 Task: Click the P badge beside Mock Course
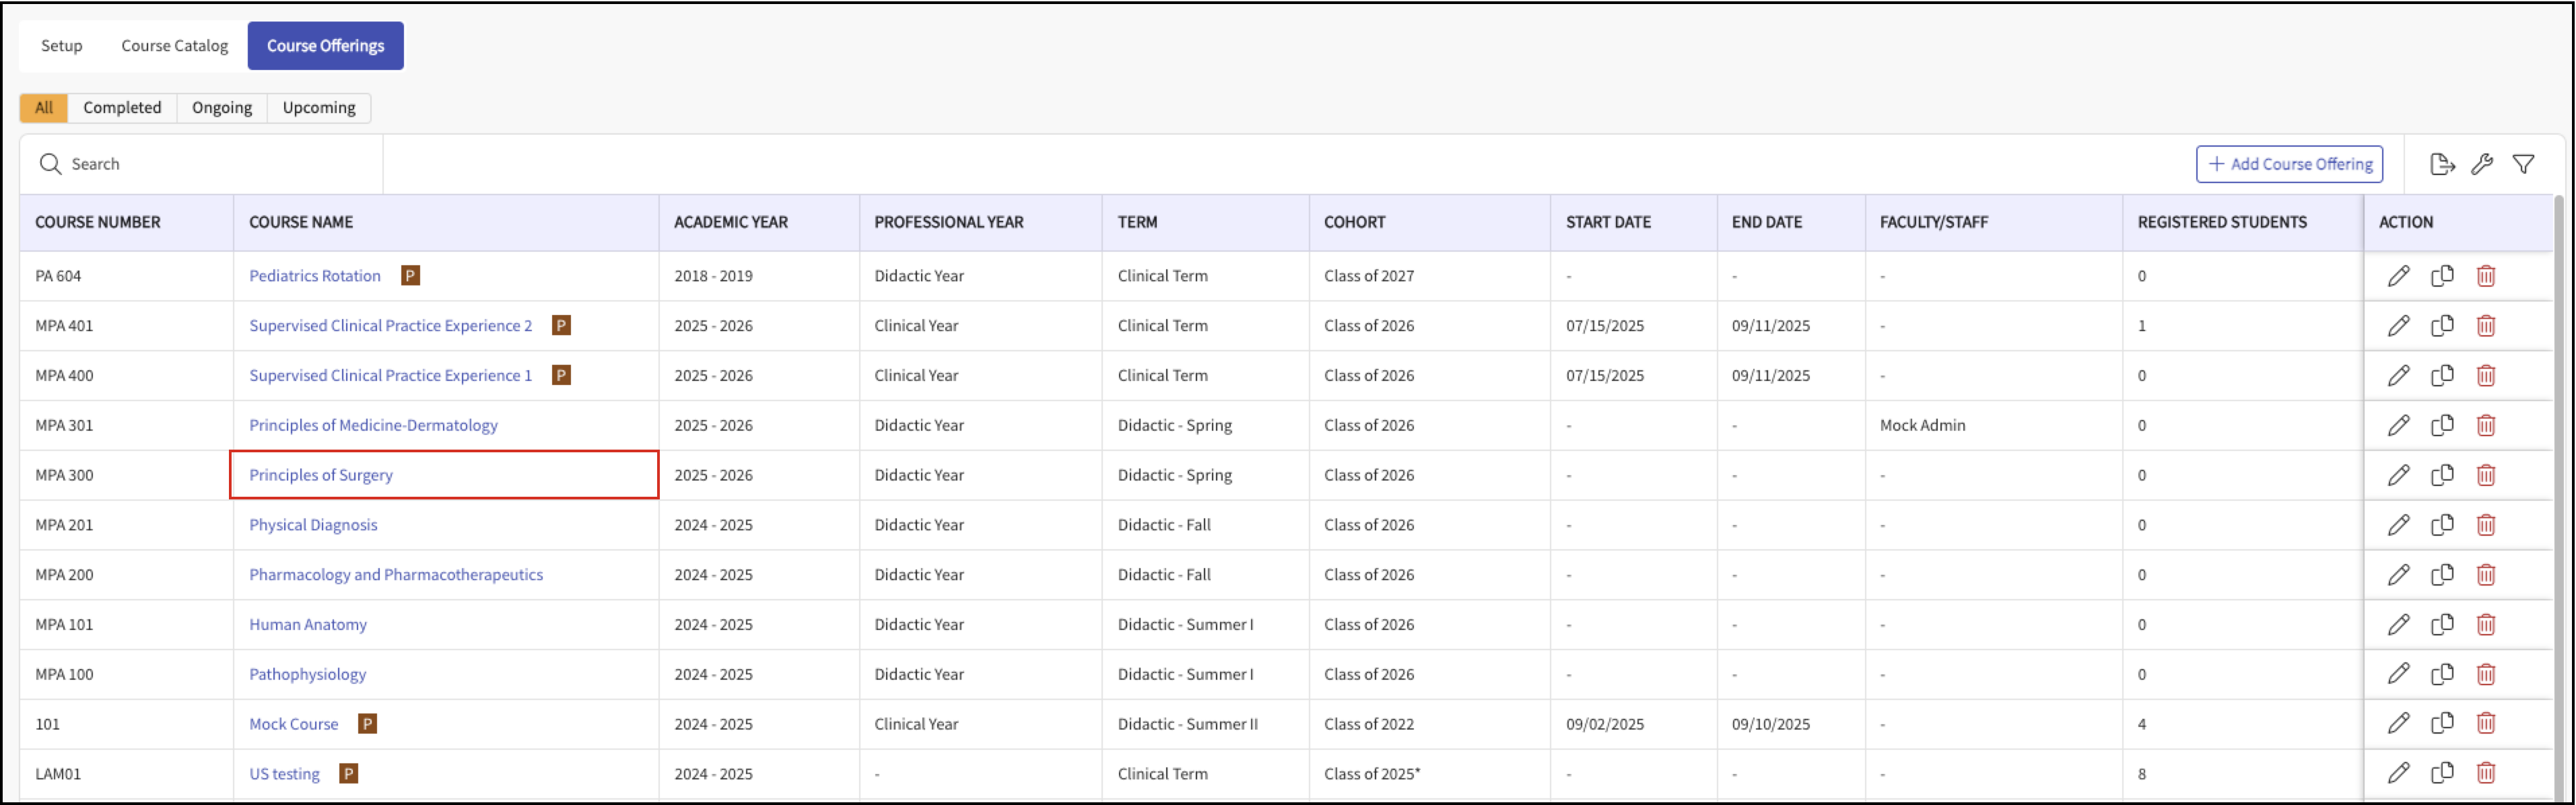(367, 724)
